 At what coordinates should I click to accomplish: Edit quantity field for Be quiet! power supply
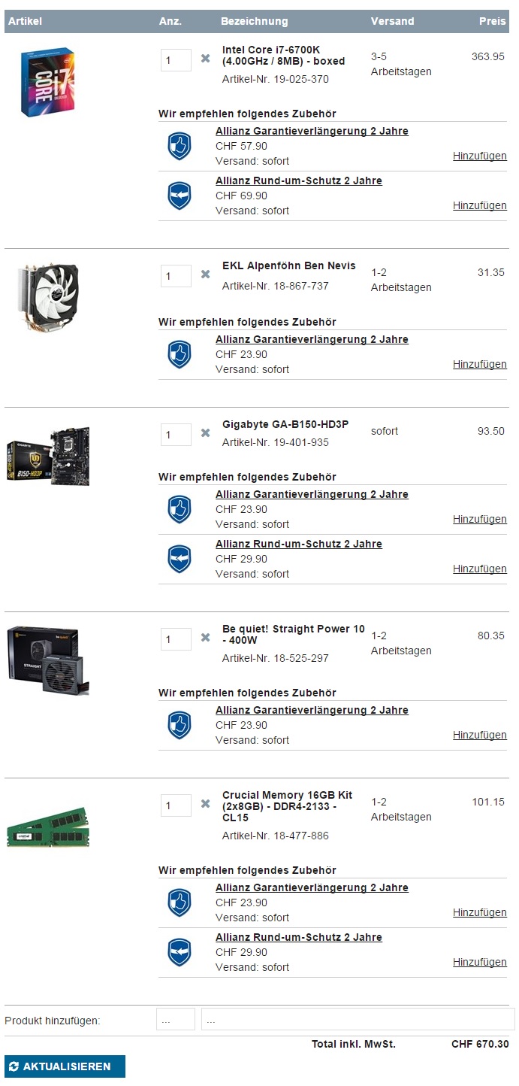coord(176,639)
